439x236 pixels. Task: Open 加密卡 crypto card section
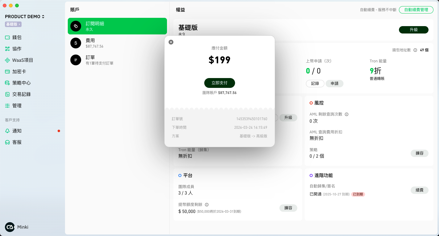click(7, 72)
